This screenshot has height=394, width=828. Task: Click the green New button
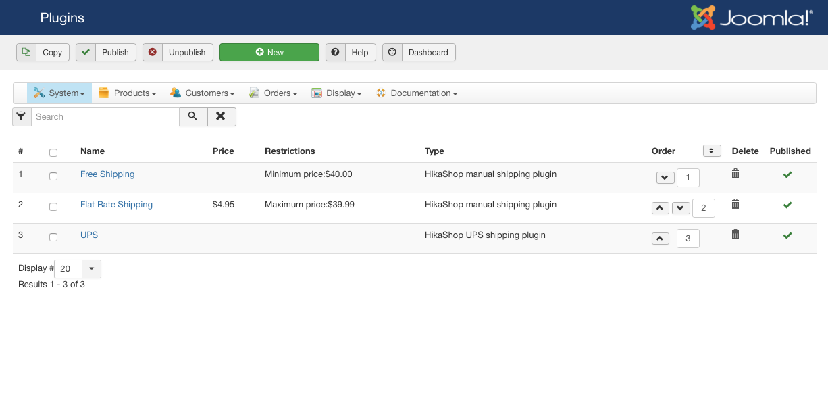pyautogui.click(x=269, y=53)
